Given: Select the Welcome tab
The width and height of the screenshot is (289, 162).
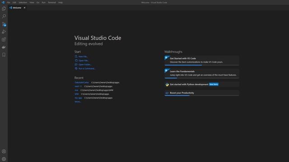Looking at the screenshot, I should point(17,8).
